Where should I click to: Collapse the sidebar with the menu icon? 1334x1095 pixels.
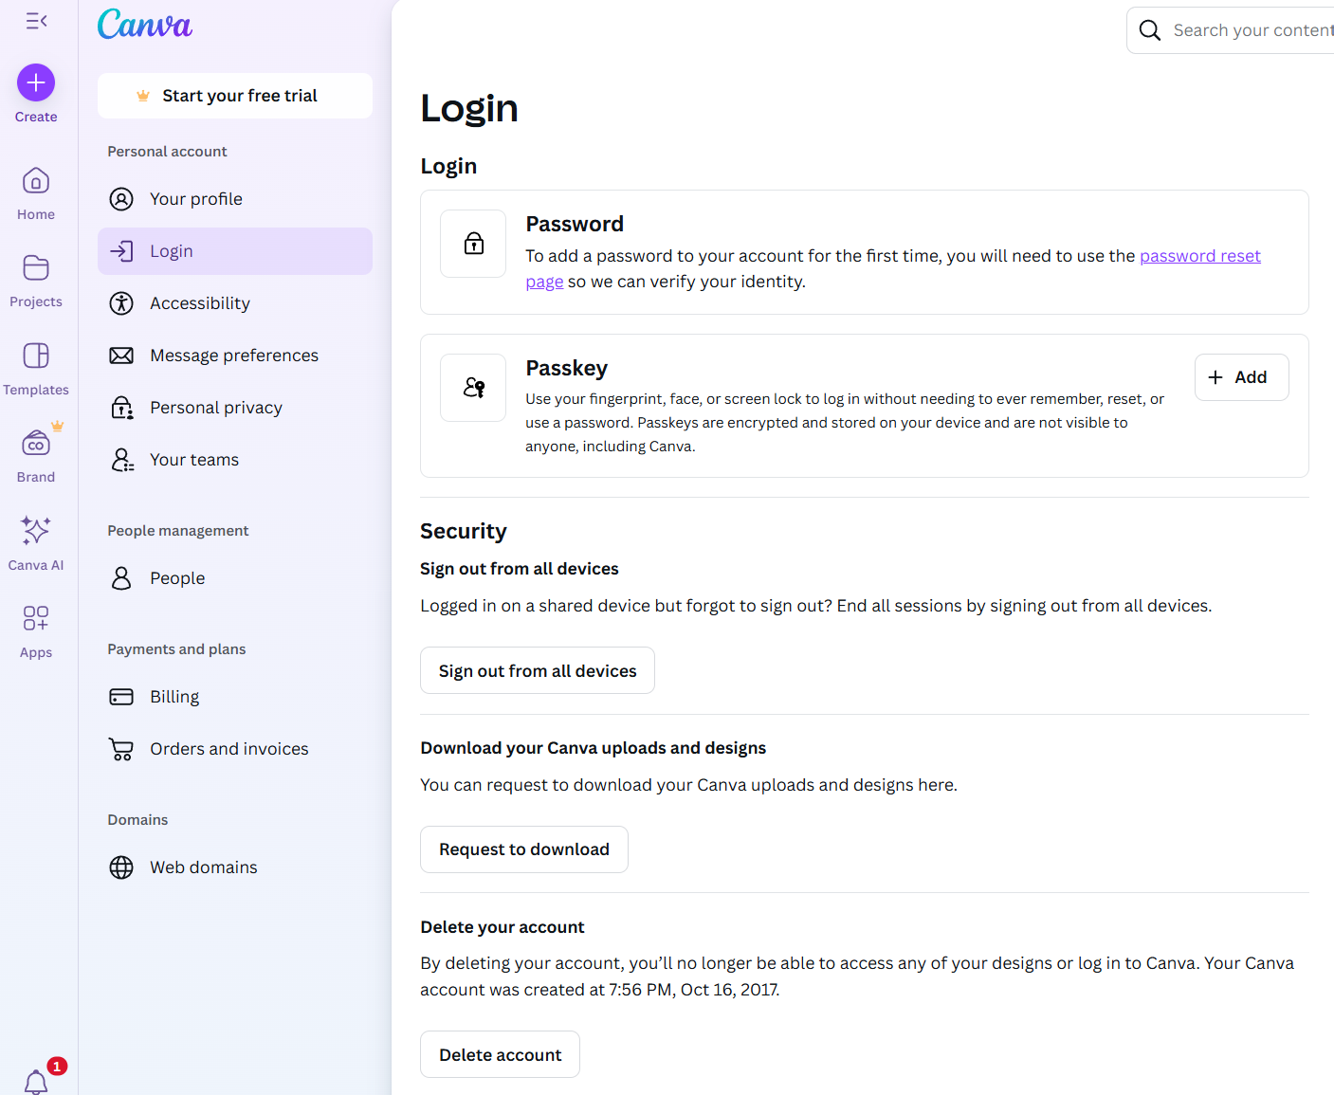(36, 21)
